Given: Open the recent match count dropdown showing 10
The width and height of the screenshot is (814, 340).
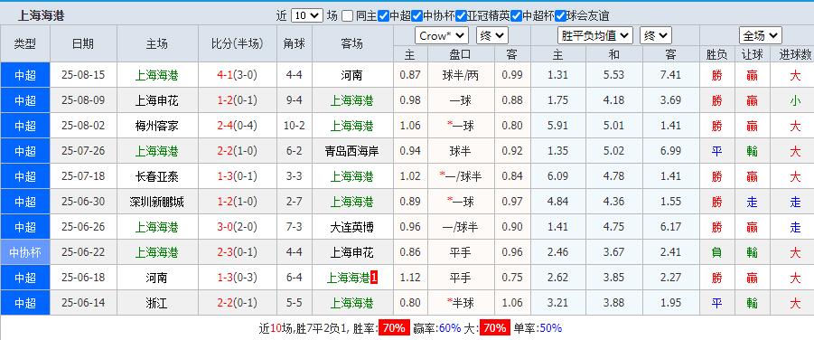Looking at the screenshot, I should pyautogui.click(x=307, y=15).
